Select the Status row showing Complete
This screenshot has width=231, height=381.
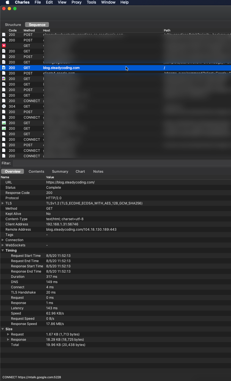click(116, 188)
